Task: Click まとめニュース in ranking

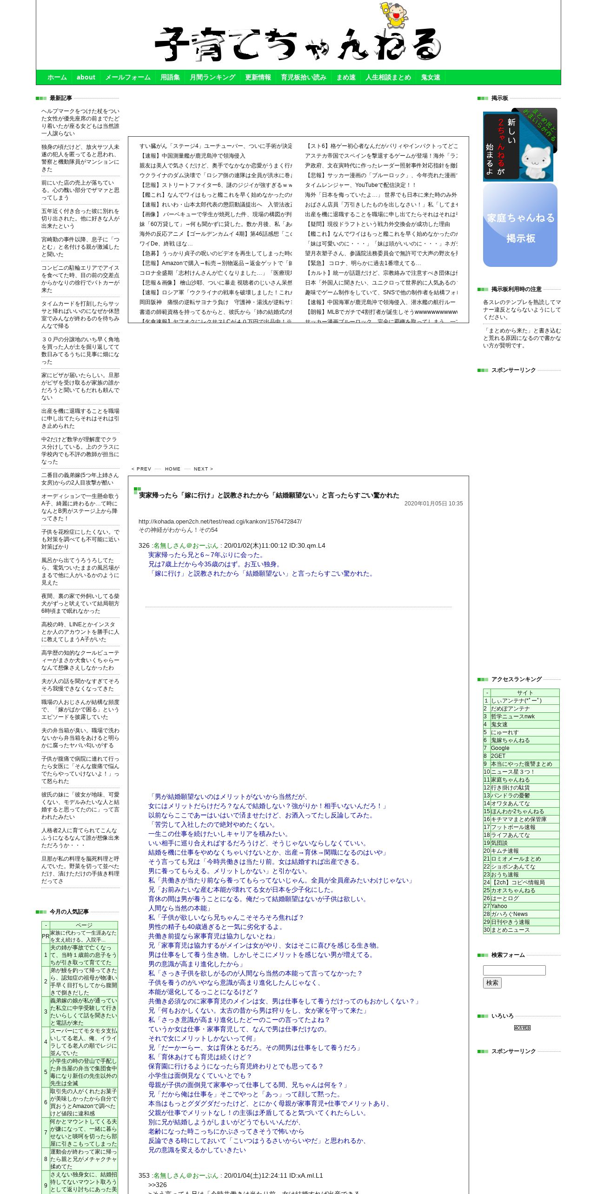Action: pyautogui.click(x=510, y=930)
